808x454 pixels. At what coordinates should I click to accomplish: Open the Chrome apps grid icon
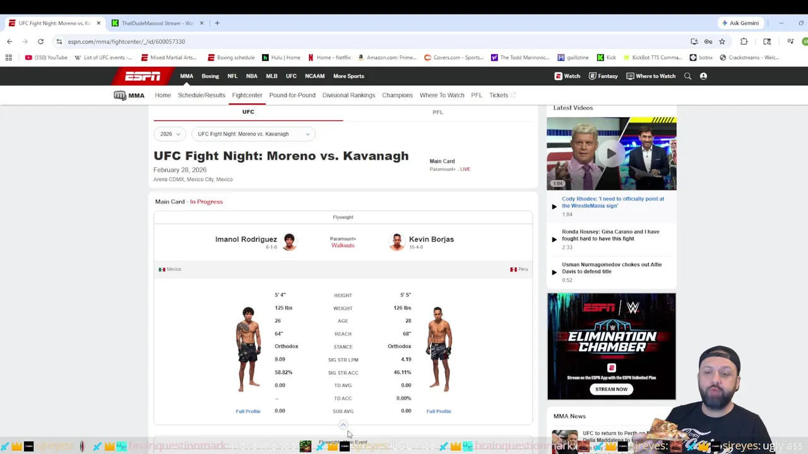tap(9, 57)
